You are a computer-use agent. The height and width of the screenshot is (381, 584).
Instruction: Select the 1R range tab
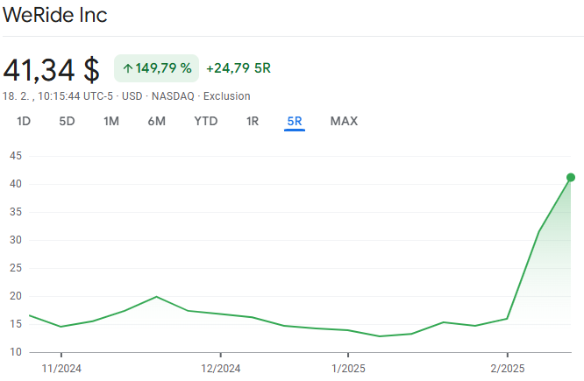coord(253,122)
